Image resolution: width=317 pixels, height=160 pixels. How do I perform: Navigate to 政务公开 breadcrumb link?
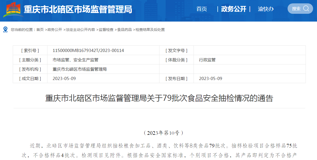click(55, 30)
